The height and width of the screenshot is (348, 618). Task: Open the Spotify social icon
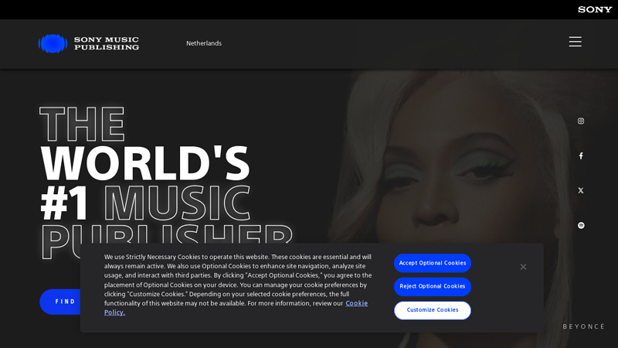581,225
